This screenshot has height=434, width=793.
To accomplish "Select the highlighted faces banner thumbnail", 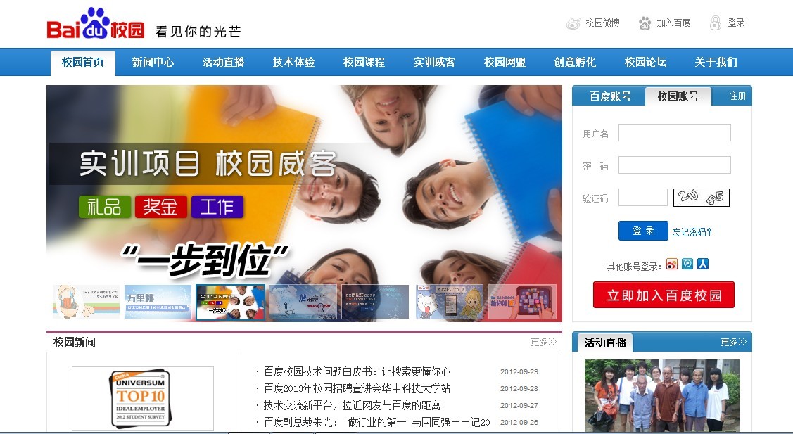I will (x=230, y=302).
